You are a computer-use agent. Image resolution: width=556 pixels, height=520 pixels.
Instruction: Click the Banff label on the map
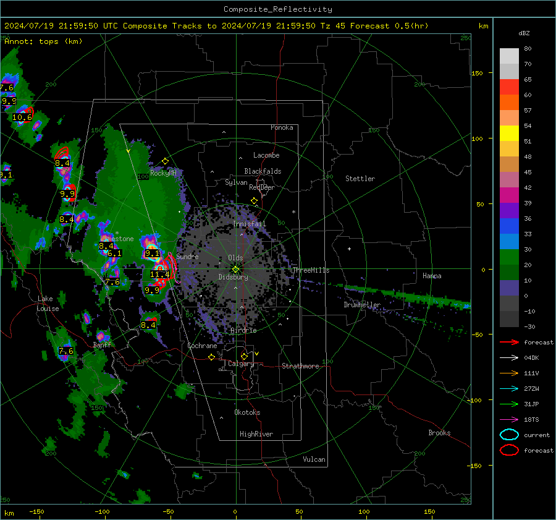(x=102, y=344)
